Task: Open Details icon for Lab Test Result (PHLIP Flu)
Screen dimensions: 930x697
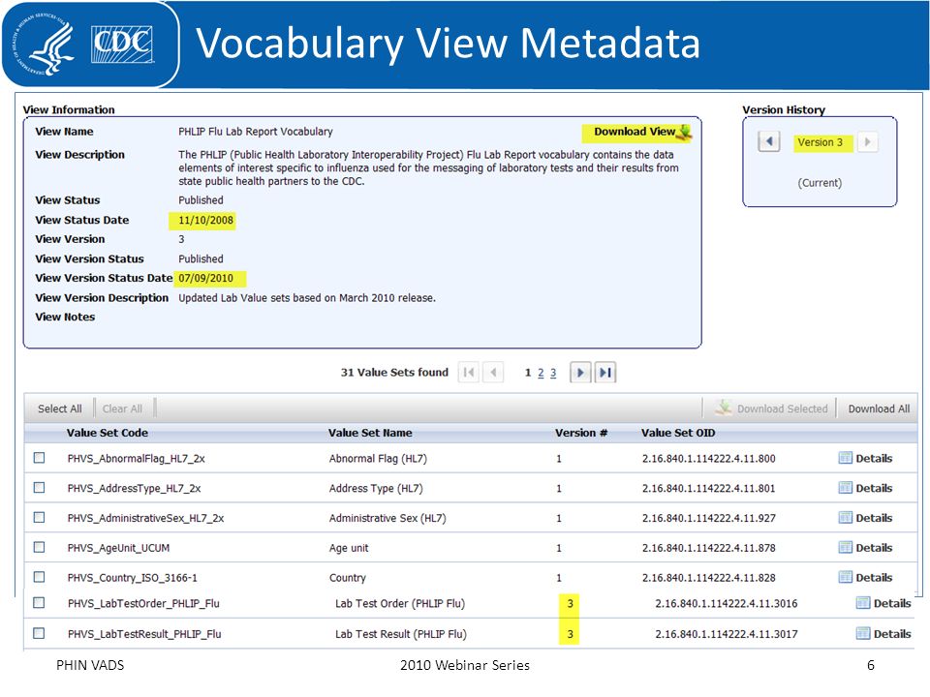Action: coord(863,633)
